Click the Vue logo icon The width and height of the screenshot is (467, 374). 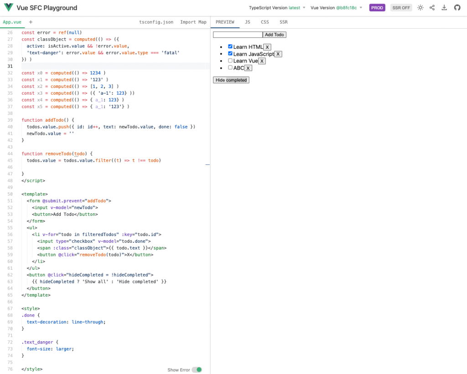click(8, 7)
